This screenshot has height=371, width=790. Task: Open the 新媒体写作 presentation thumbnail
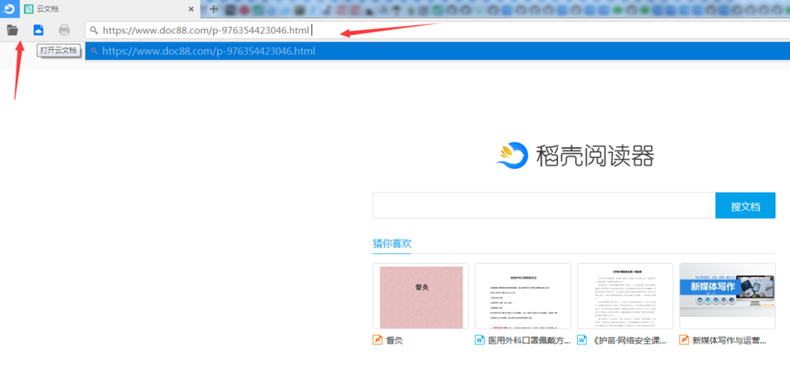(727, 296)
